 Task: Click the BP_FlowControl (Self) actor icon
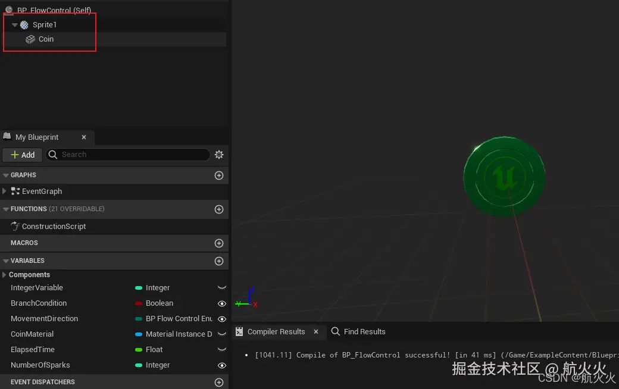pos(9,10)
